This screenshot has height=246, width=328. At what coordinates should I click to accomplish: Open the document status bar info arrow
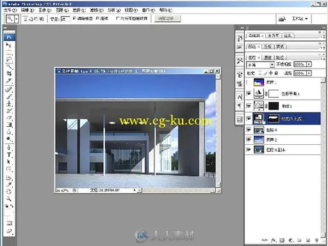[135, 190]
